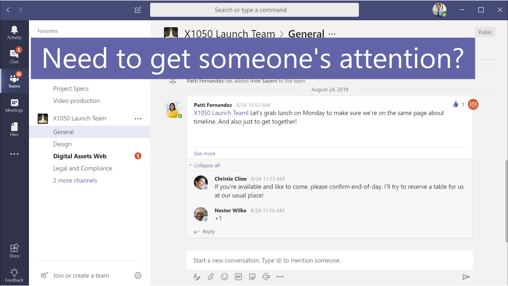Select the Digital Assets Web channel

80,156
